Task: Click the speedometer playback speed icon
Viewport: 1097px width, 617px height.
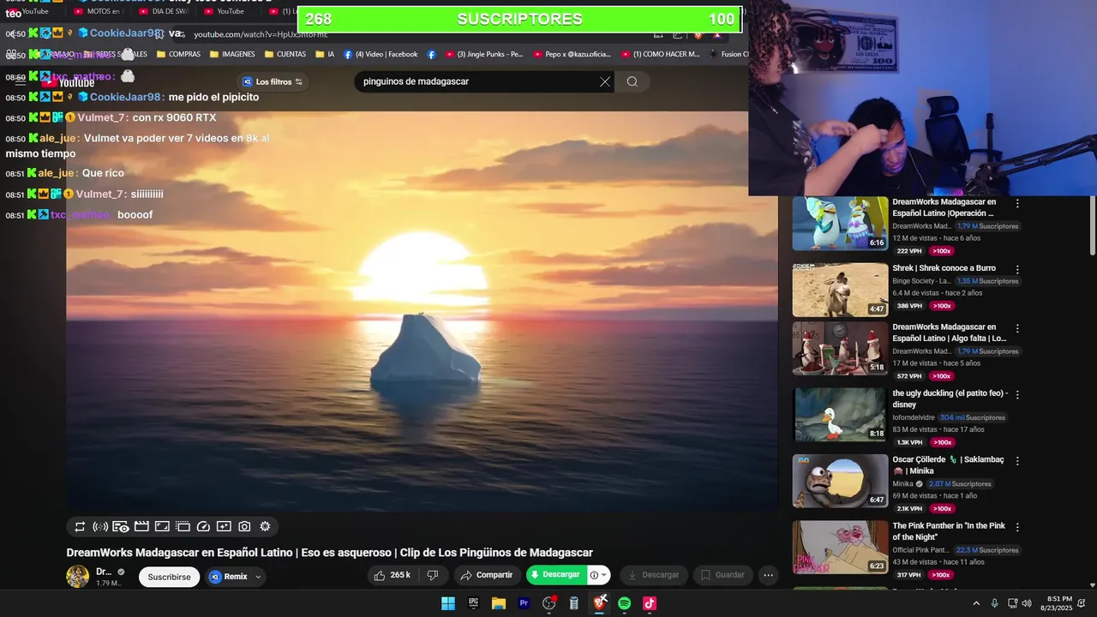Action: (x=203, y=527)
